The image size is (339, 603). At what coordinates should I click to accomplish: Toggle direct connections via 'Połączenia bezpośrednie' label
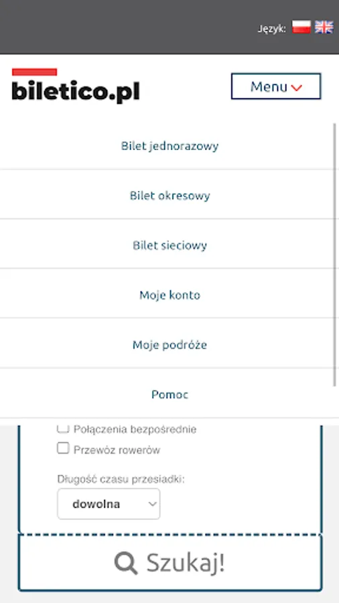coord(135,429)
